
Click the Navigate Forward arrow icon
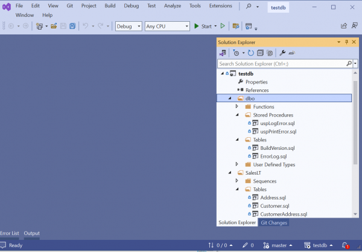(25, 26)
